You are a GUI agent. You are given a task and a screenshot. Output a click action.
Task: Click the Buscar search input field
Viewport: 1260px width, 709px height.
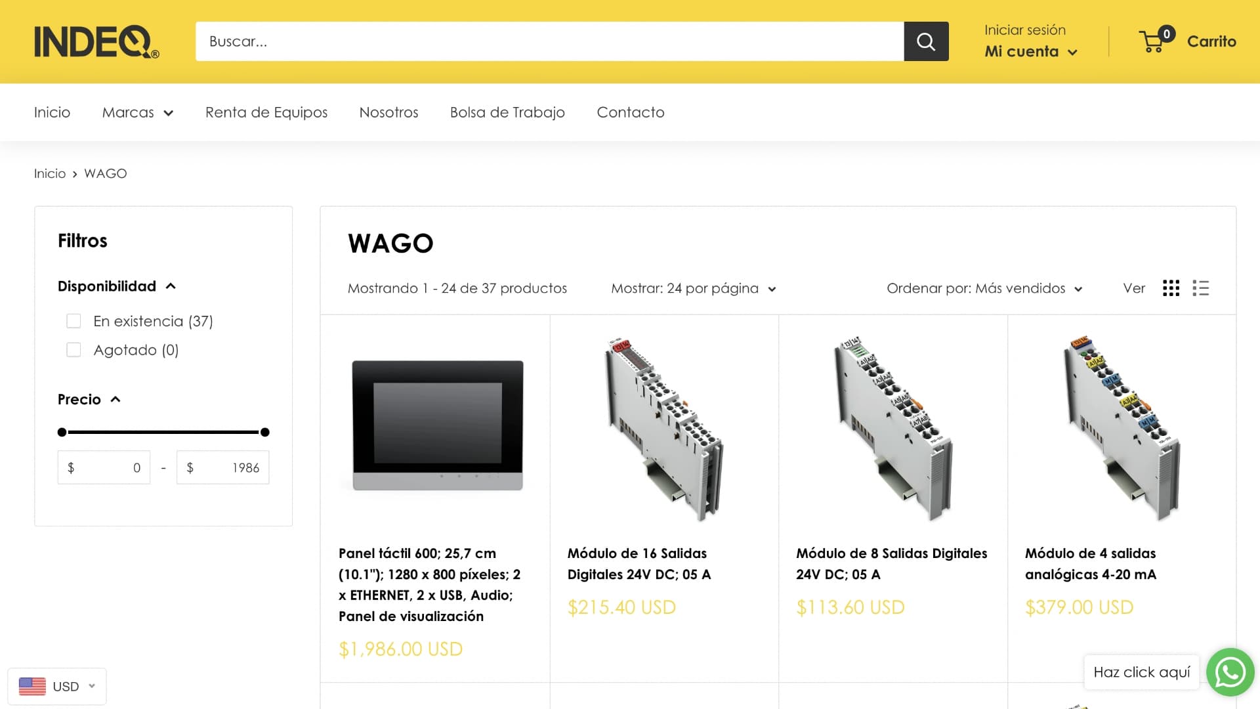(549, 41)
